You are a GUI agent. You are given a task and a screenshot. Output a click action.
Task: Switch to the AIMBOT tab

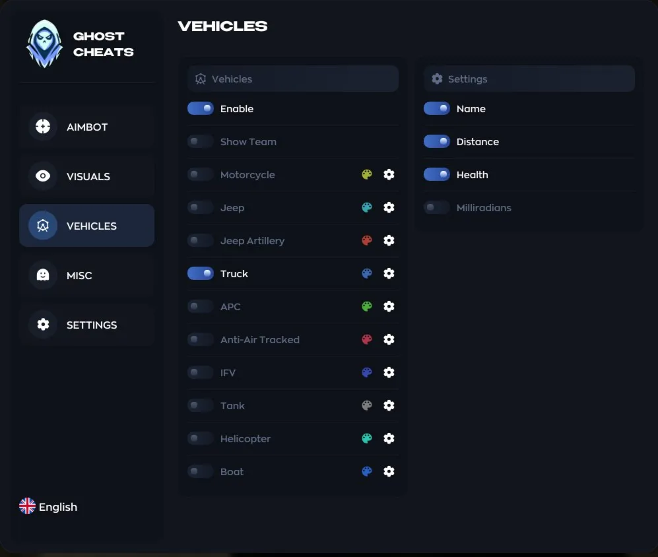tap(87, 127)
